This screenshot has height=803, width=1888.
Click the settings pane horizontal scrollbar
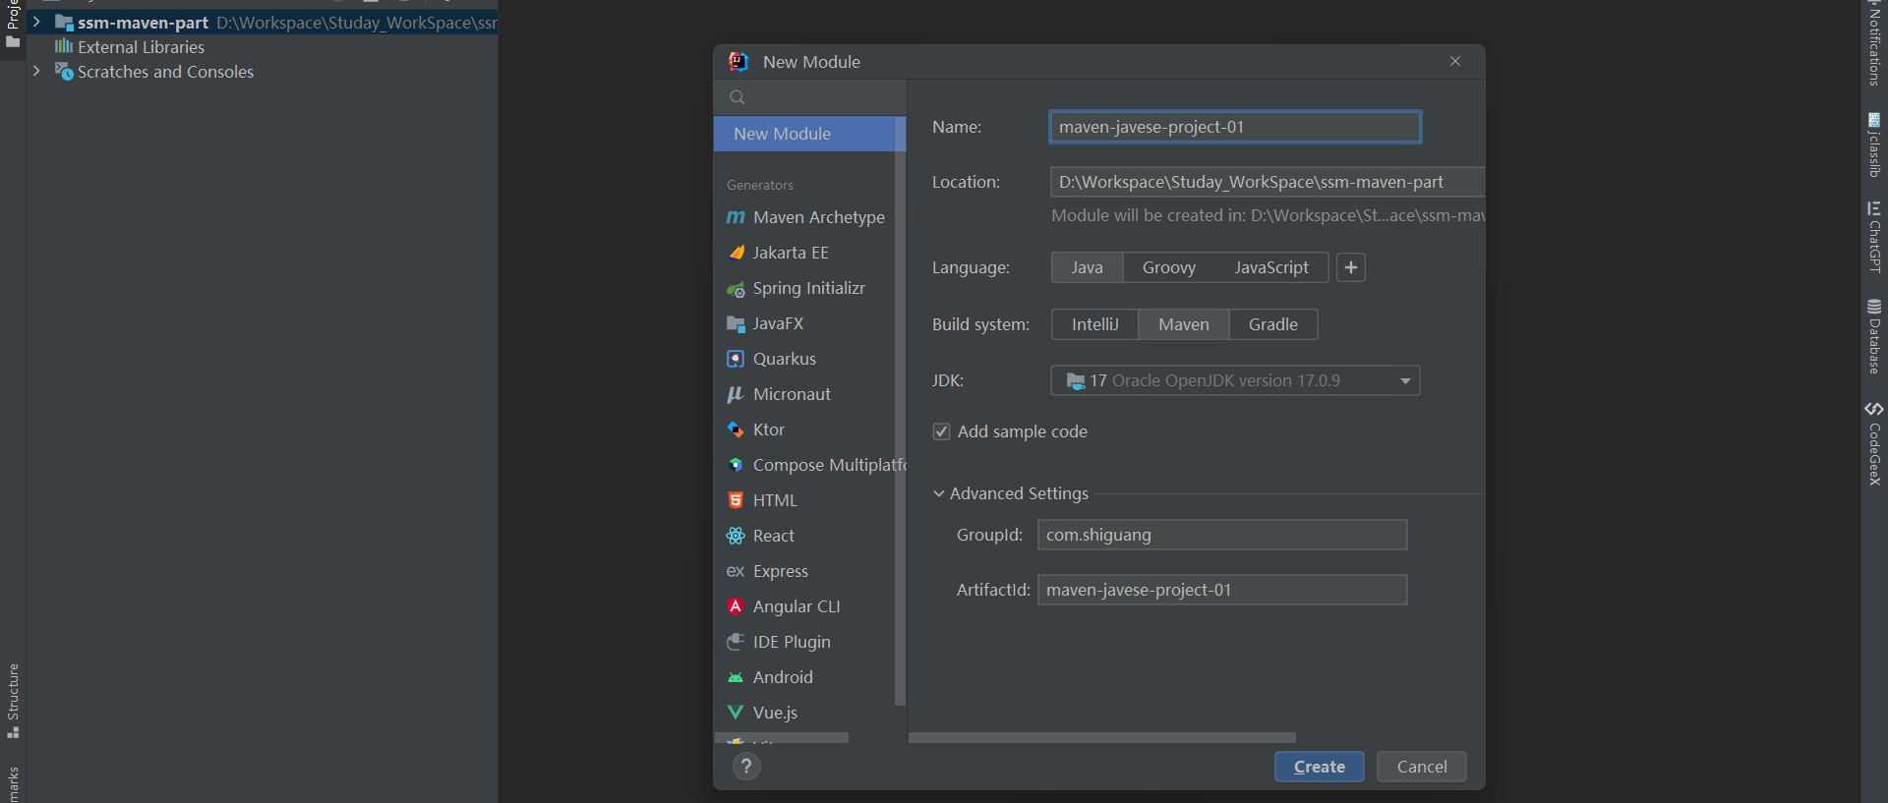pos(1102,737)
